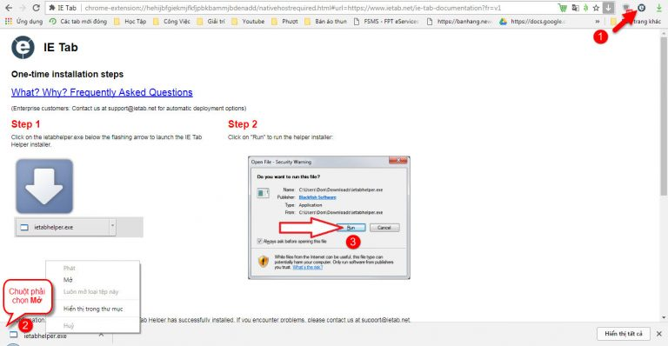The width and height of the screenshot is (668, 346).
Task: Click the shield warning icon in dialog
Action: [x=264, y=261]
